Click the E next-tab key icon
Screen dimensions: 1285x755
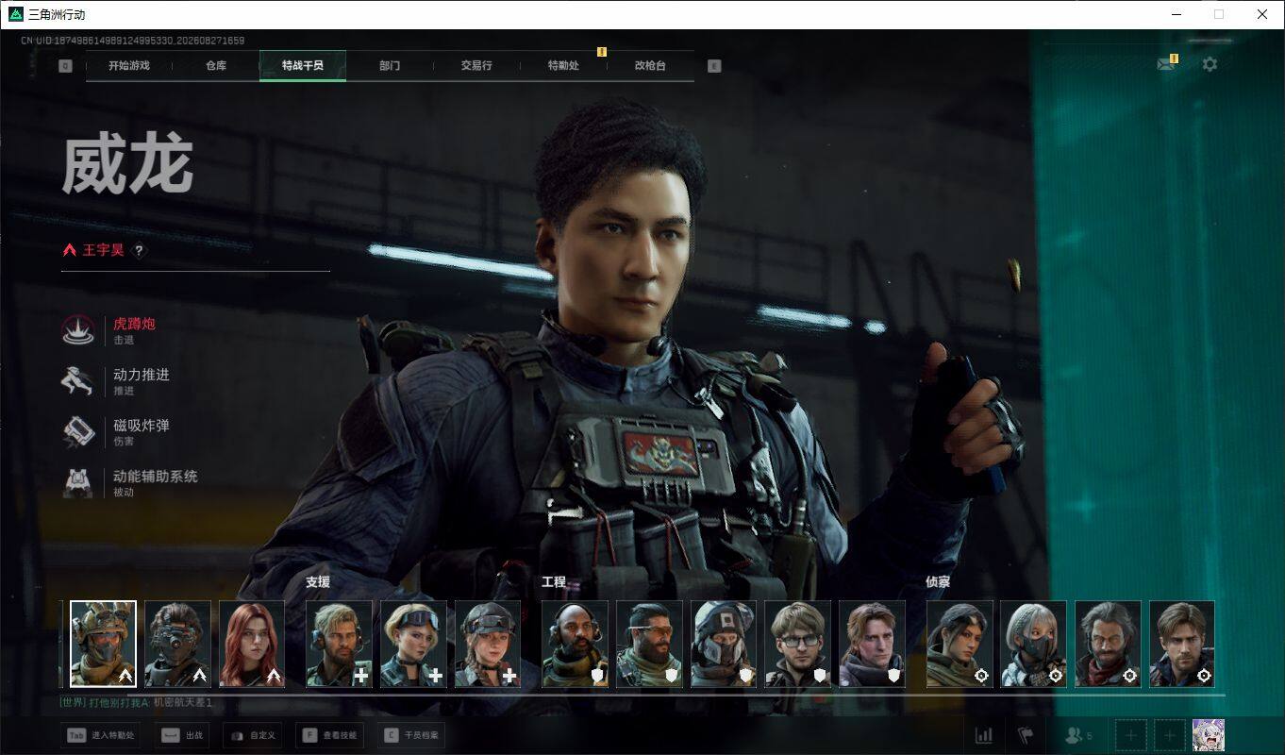714,66
